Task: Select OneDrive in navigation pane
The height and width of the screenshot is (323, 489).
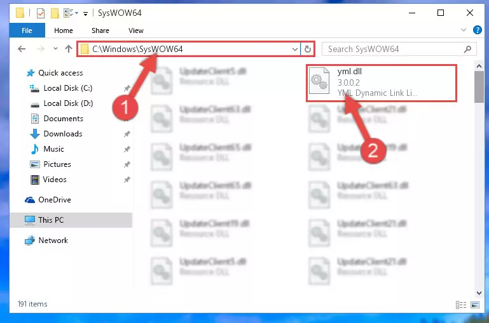Action: tap(55, 200)
